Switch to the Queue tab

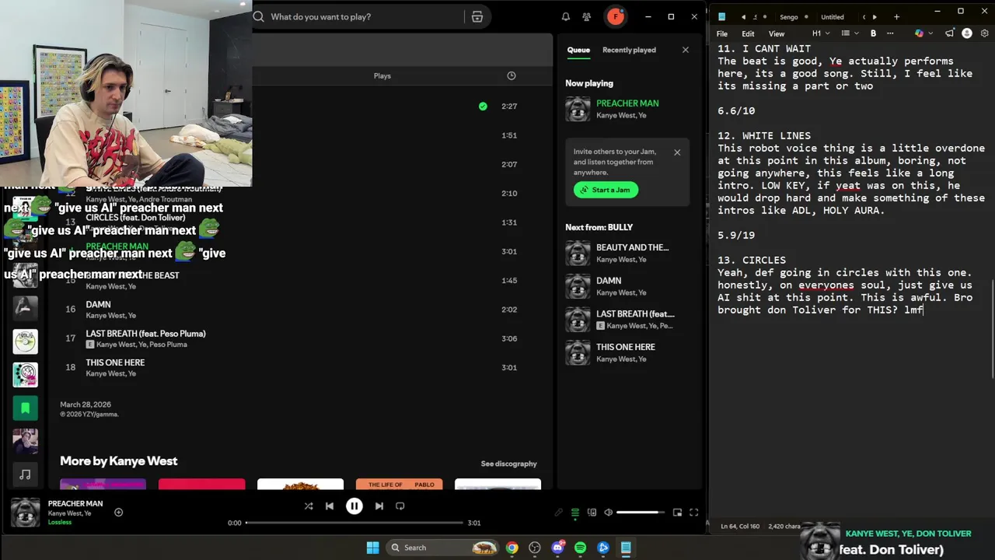click(x=578, y=50)
